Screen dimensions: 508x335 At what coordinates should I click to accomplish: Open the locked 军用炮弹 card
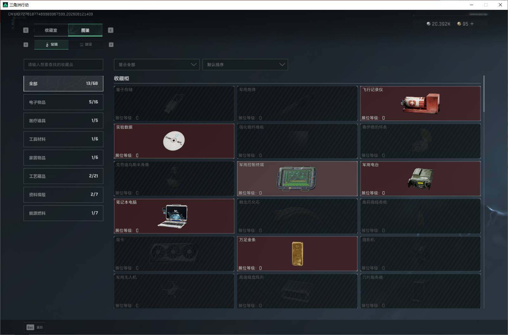tap(297, 103)
